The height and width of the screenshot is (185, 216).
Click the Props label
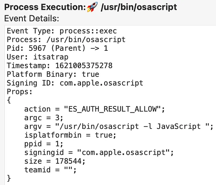click(20, 92)
